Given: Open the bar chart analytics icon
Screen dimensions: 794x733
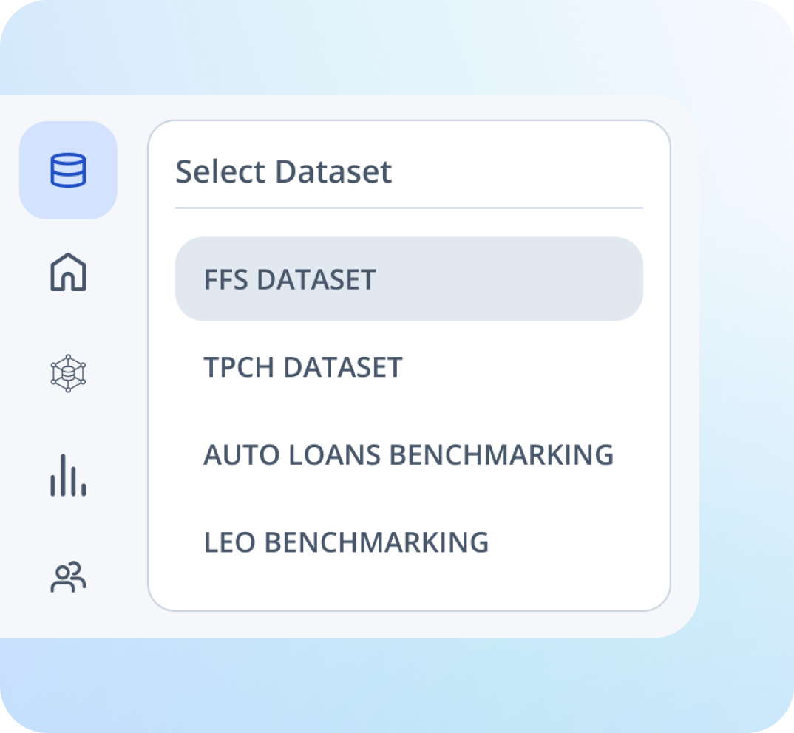Looking at the screenshot, I should [68, 475].
